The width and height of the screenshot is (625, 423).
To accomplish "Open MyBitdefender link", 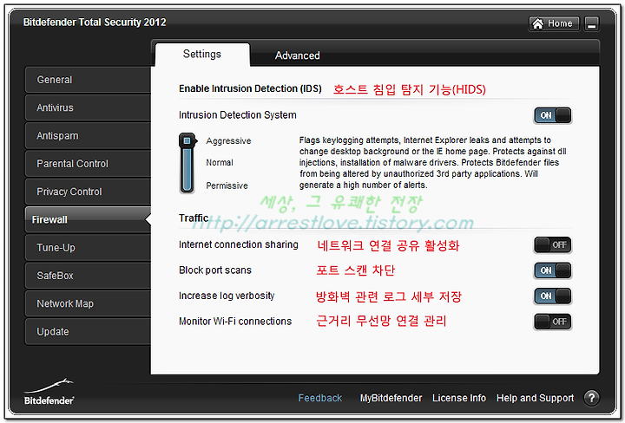I will pos(391,398).
